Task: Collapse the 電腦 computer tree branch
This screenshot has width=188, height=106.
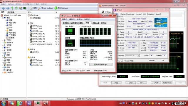Action: click(2, 18)
